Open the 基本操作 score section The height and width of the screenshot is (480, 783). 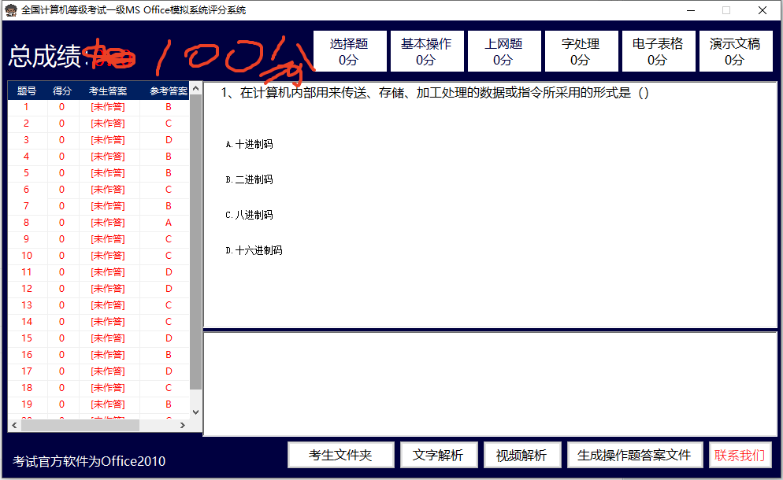[427, 51]
